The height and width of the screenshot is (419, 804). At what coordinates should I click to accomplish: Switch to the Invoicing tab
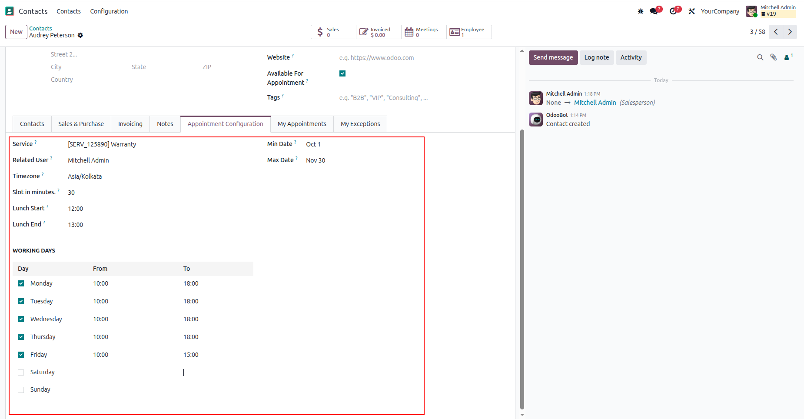(130, 124)
